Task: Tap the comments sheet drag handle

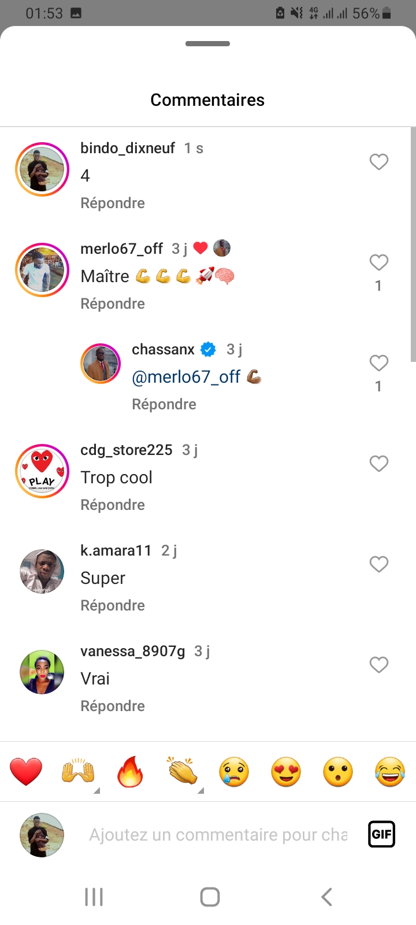Action: click(x=208, y=44)
